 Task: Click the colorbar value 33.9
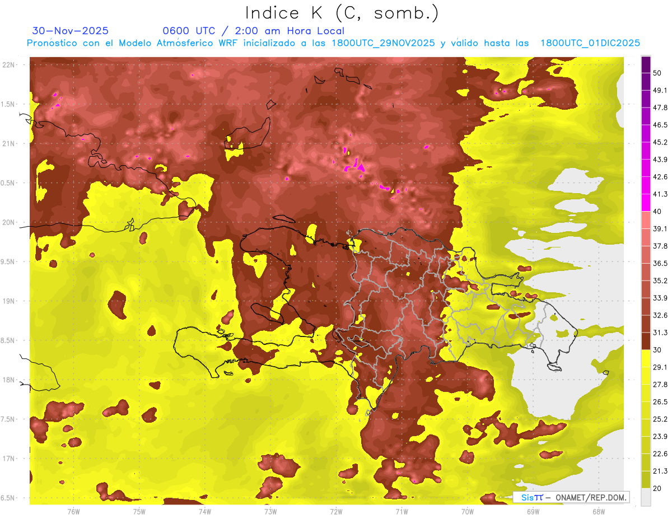click(660, 298)
